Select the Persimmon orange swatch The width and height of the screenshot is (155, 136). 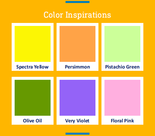[77, 44]
